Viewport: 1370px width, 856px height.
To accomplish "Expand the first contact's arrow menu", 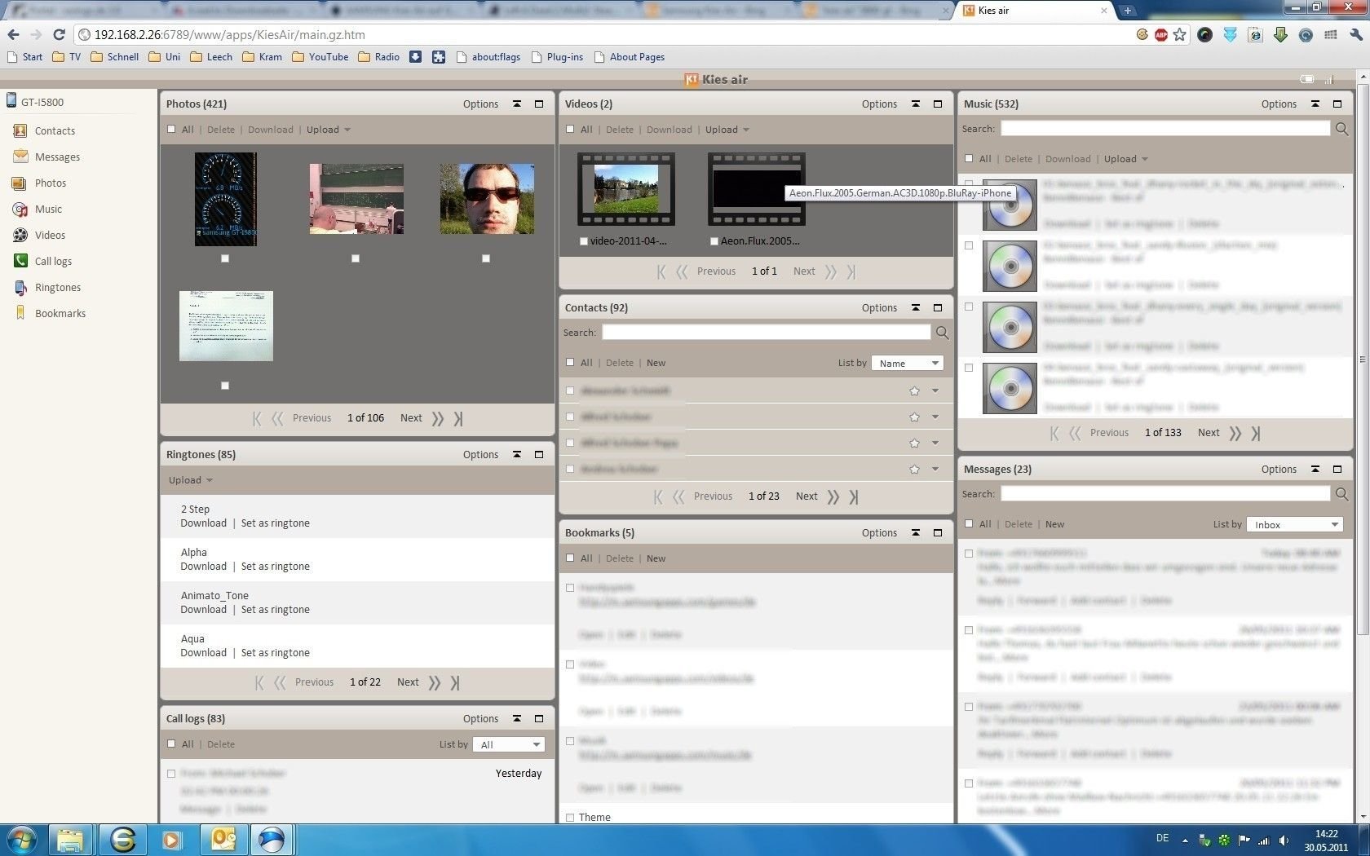I will pyautogui.click(x=935, y=391).
